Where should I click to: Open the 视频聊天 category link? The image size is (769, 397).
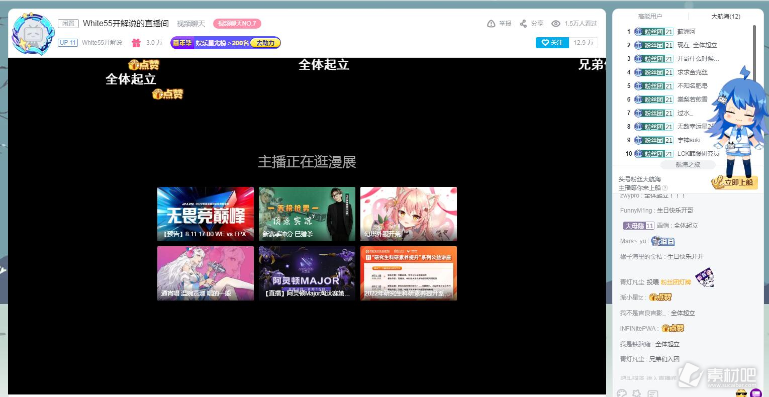(x=191, y=24)
